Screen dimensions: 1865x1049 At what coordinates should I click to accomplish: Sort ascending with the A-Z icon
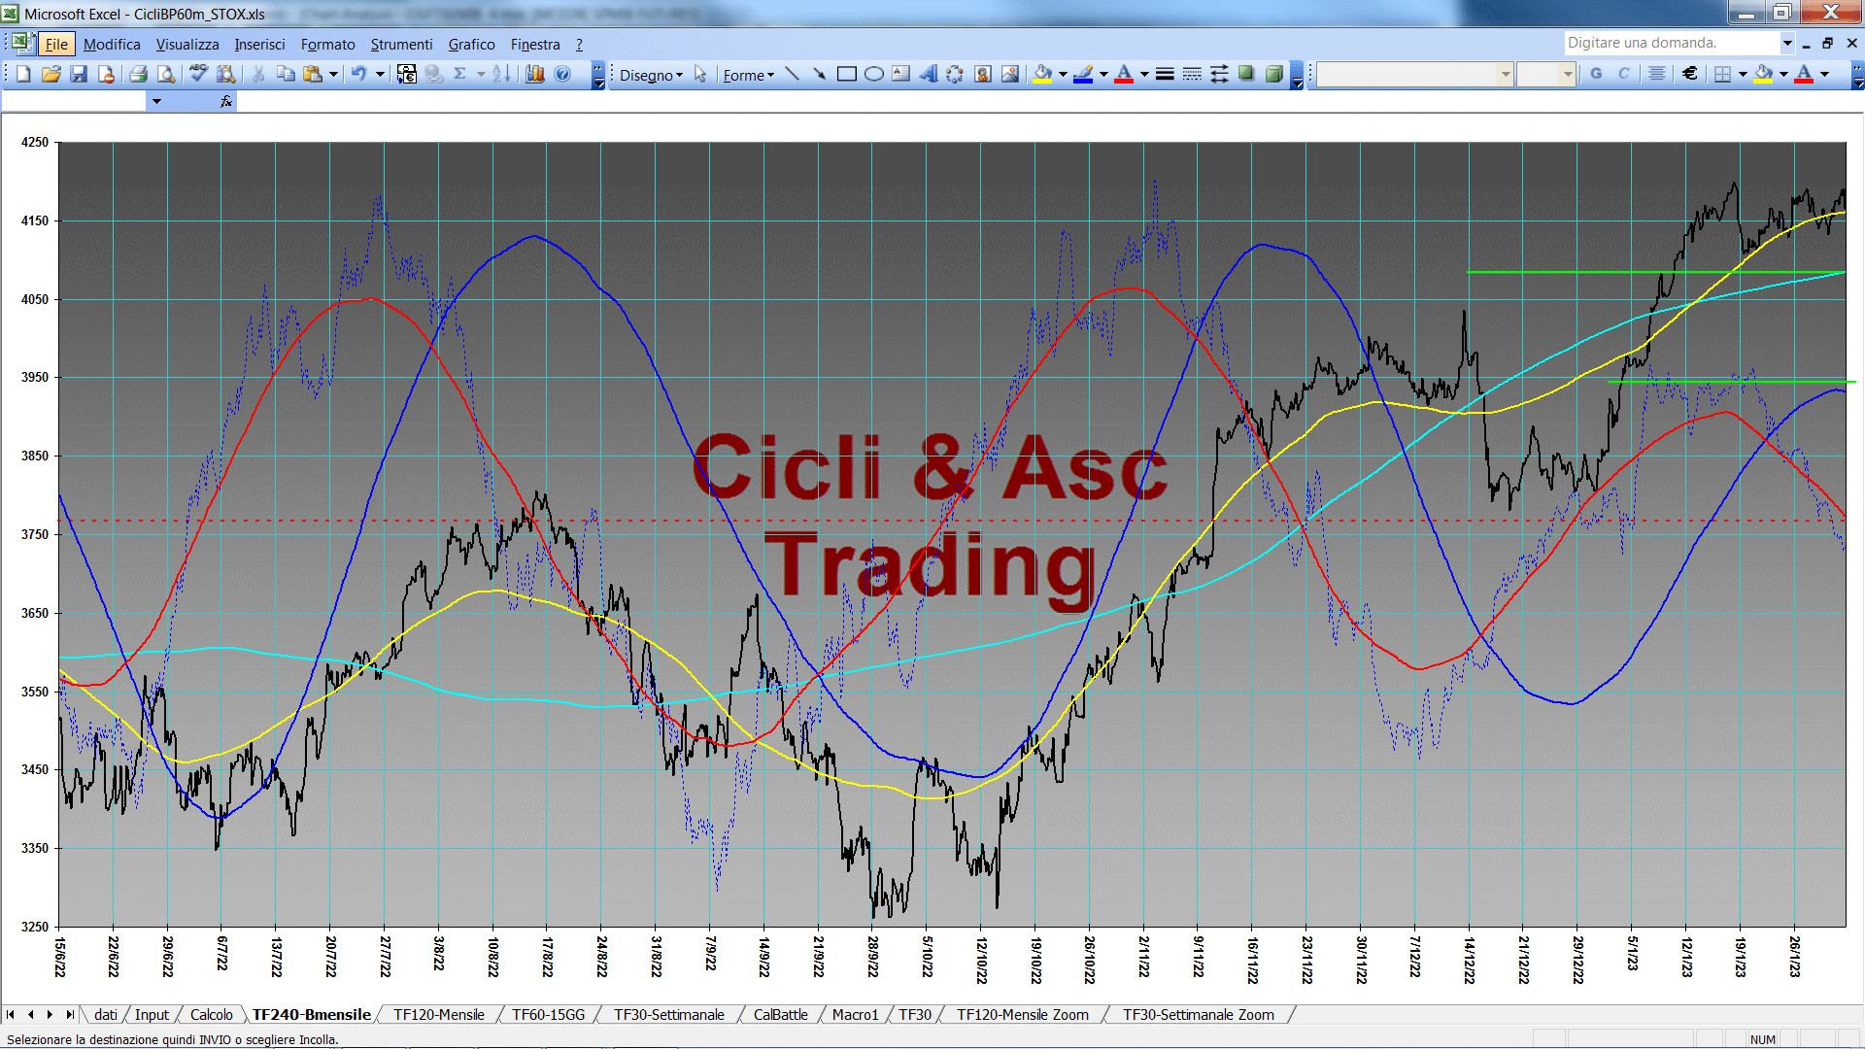(501, 74)
